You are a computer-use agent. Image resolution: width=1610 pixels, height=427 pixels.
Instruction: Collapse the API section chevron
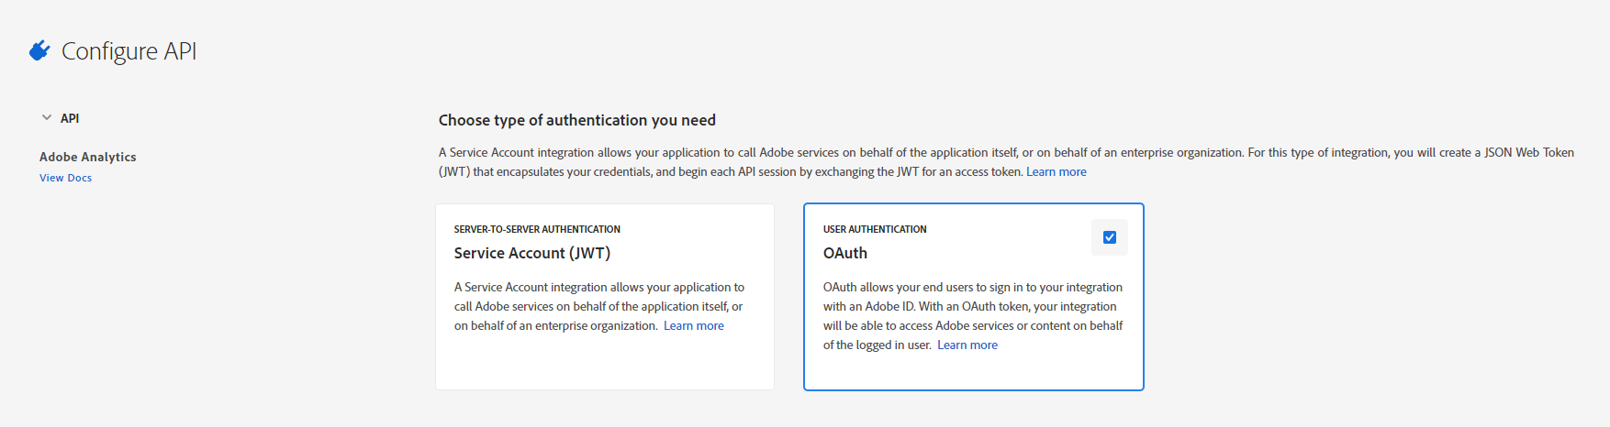(x=47, y=117)
